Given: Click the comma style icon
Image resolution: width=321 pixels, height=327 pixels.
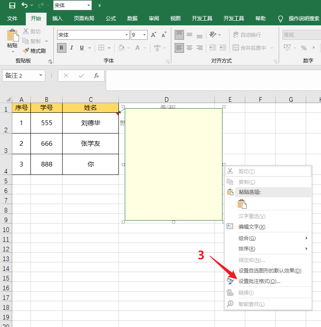Looking at the screenshot, I should (x=313, y=48).
